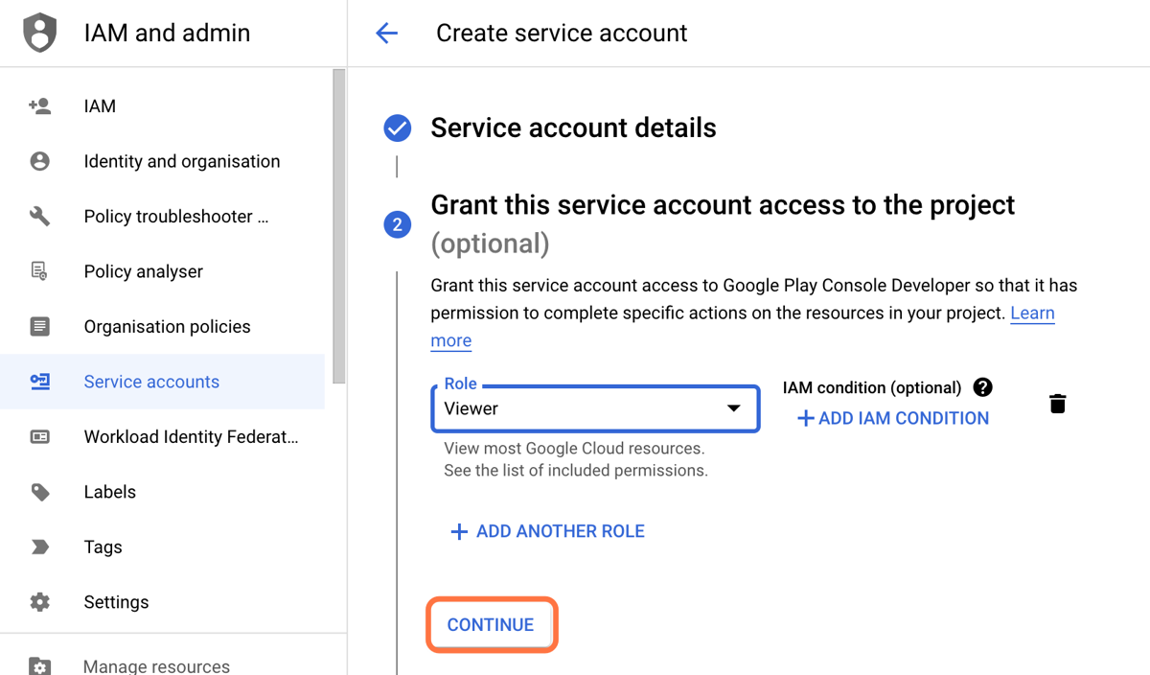Go back using the left arrow

pyautogui.click(x=386, y=34)
